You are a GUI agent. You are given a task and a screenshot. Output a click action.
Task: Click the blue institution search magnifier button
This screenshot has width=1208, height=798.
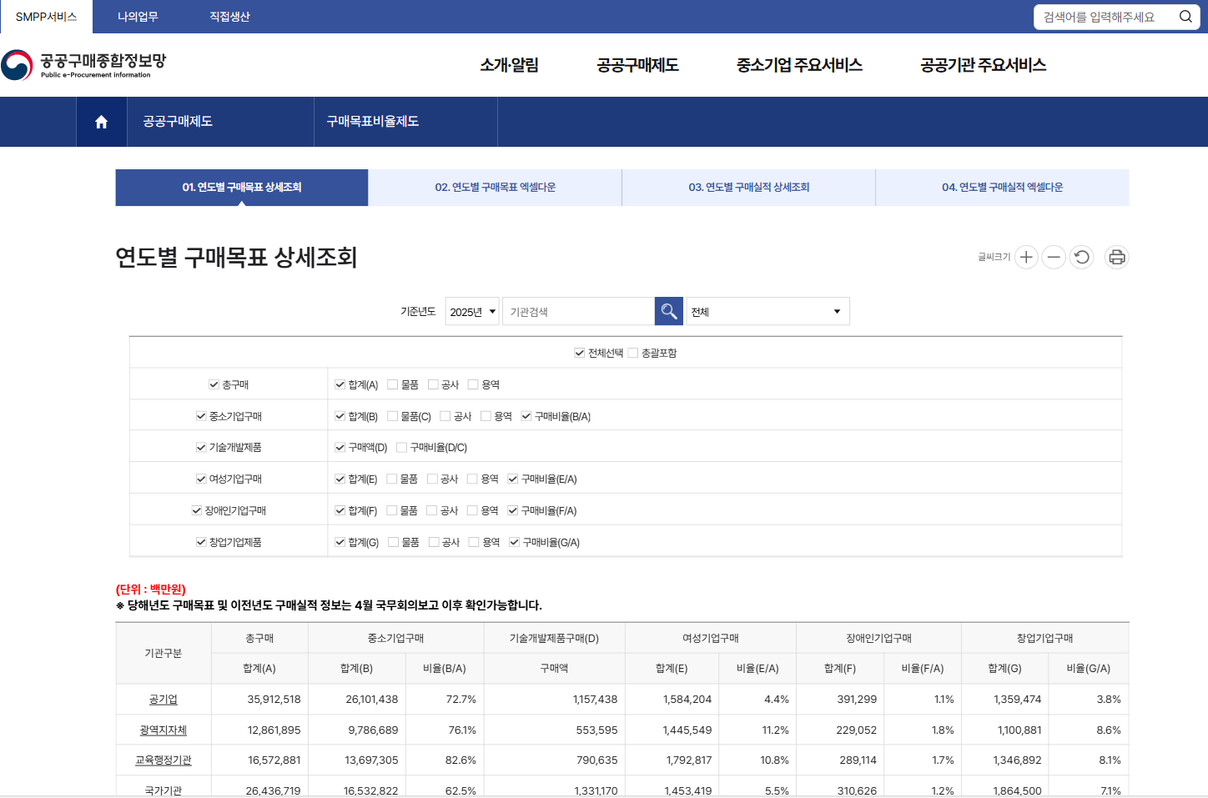(x=669, y=311)
